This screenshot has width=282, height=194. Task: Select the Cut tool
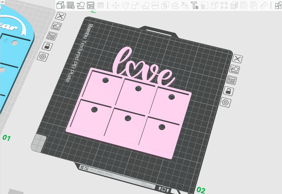coord(155,6)
